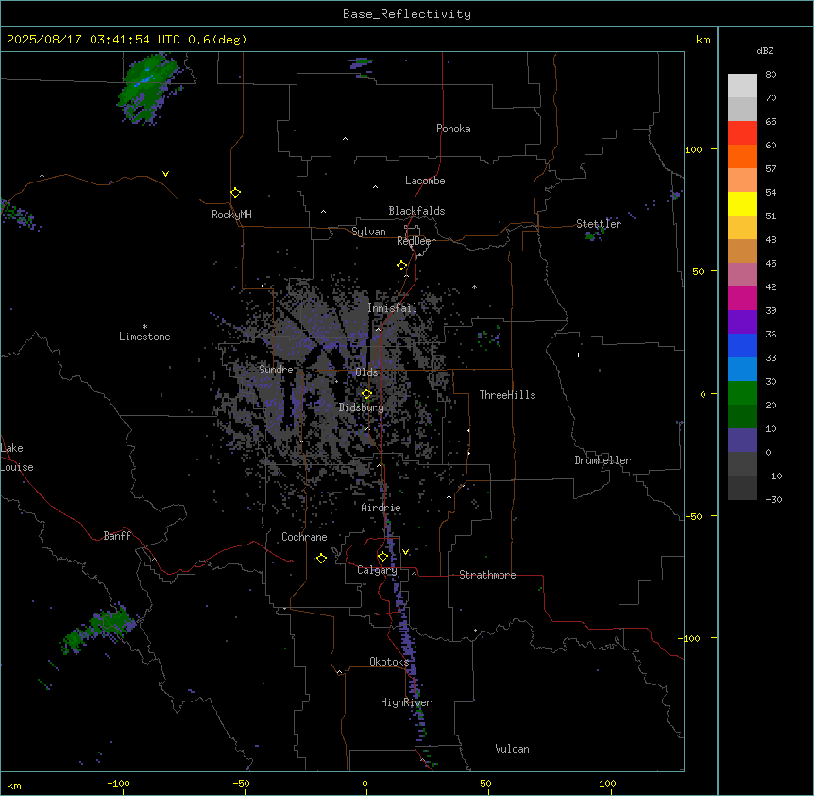The width and height of the screenshot is (814, 796).
Task: Pick the dark orange 57-60 dBZ swatch
Action: 742,156
